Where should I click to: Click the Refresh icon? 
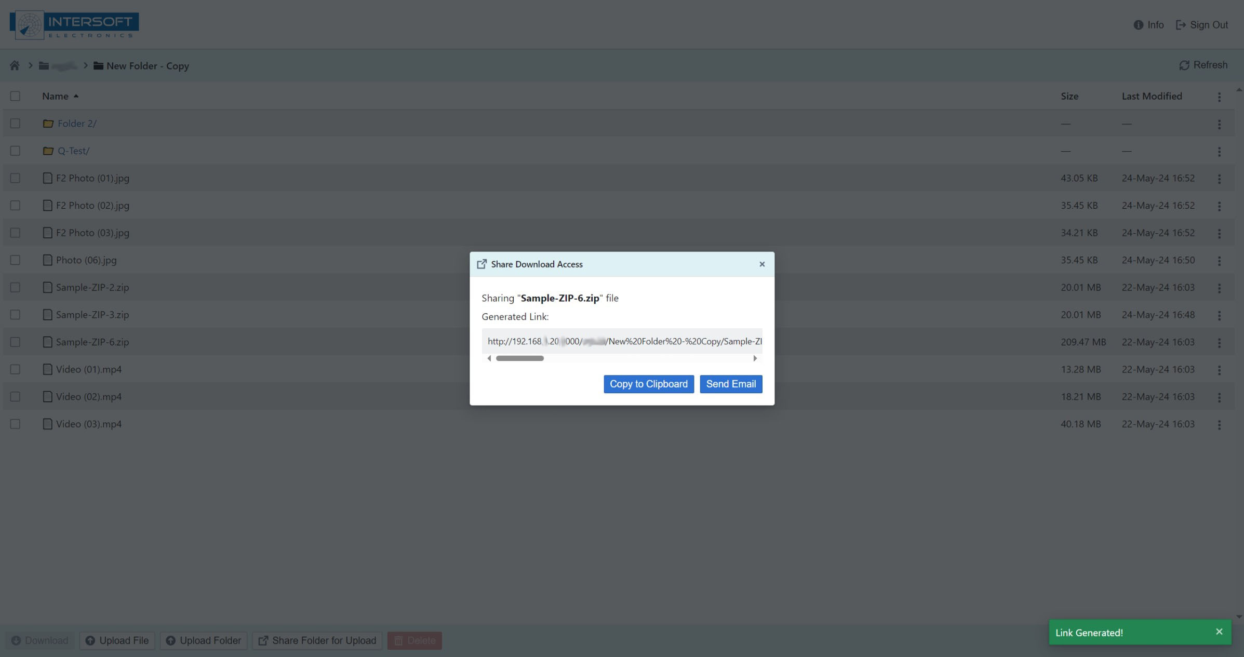pyautogui.click(x=1184, y=65)
